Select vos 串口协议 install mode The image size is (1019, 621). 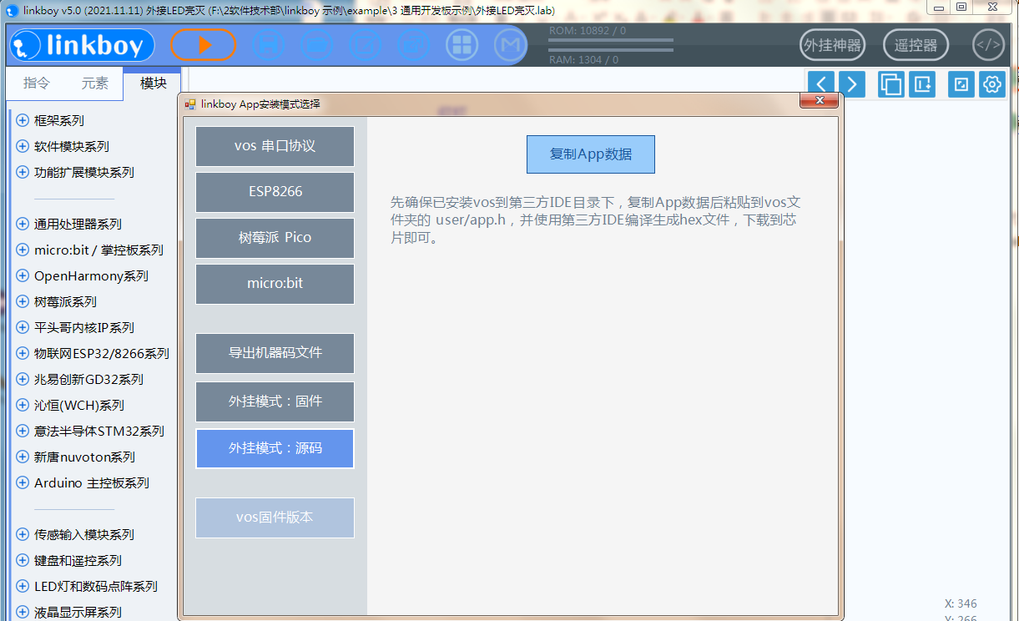[x=275, y=146]
